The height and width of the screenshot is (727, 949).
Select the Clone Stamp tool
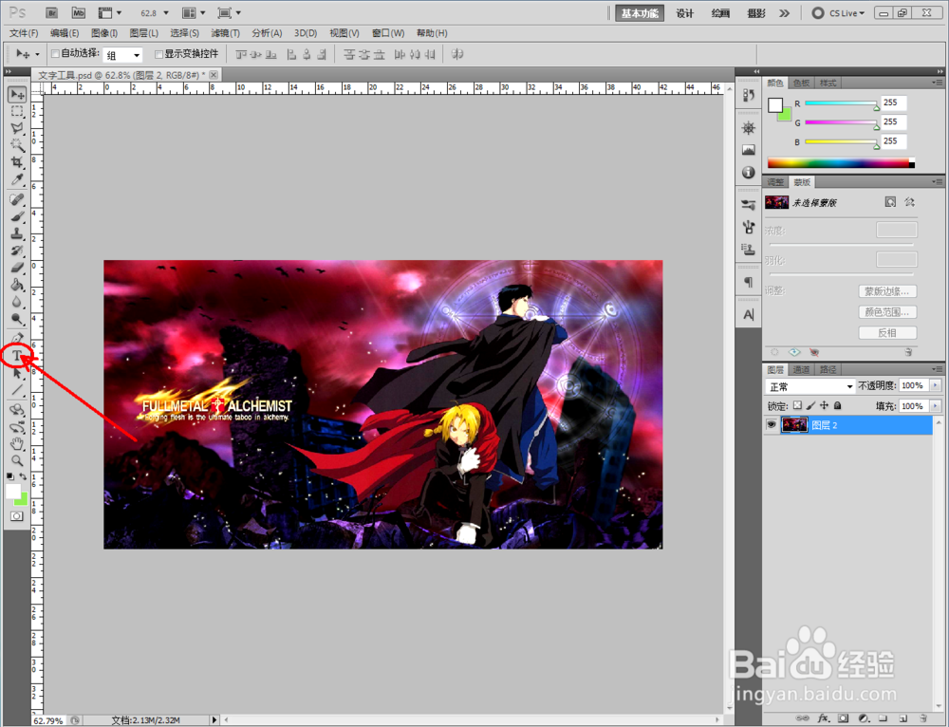point(17,233)
